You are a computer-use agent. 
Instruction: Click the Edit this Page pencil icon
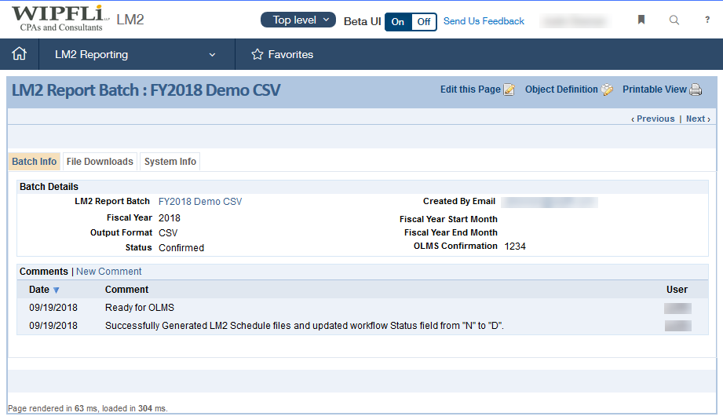[x=509, y=90]
